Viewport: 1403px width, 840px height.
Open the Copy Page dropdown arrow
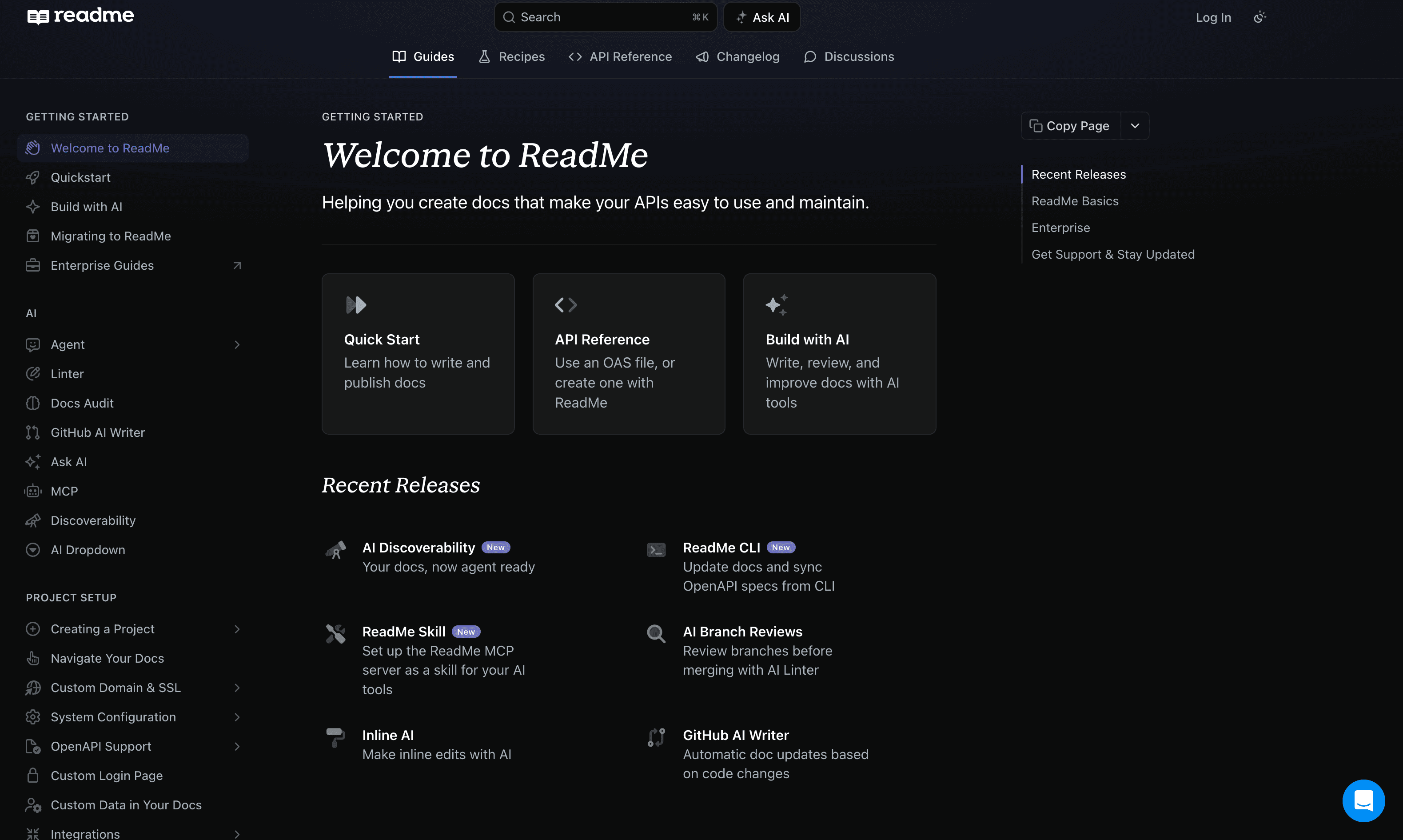(1135, 126)
